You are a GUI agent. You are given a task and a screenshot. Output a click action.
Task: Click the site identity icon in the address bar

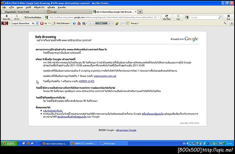[47, 17]
